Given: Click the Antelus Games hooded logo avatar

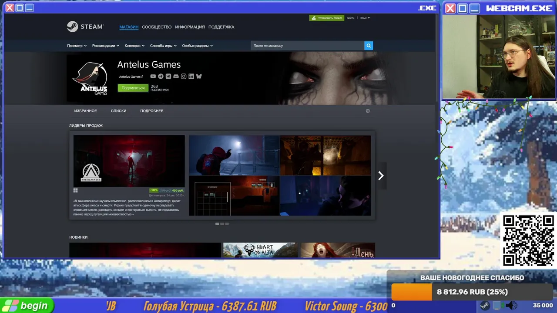Looking at the screenshot, I should (90, 79).
